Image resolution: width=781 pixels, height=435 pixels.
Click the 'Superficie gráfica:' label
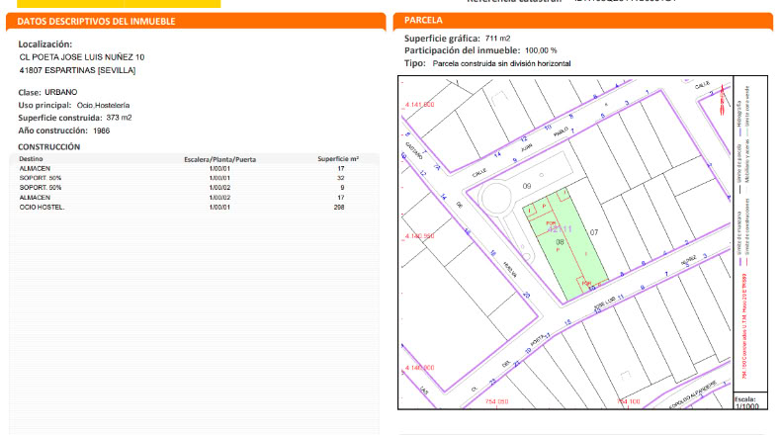[x=442, y=39]
